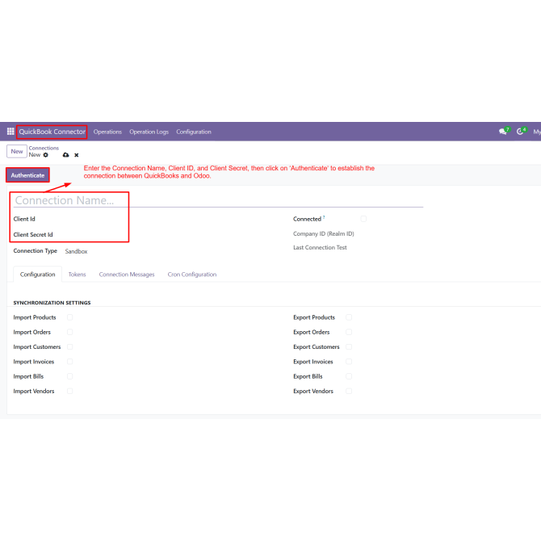Screen dimensions: 541x541
Task: Click the QuickBook Connector app title
Action: pos(52,132)
